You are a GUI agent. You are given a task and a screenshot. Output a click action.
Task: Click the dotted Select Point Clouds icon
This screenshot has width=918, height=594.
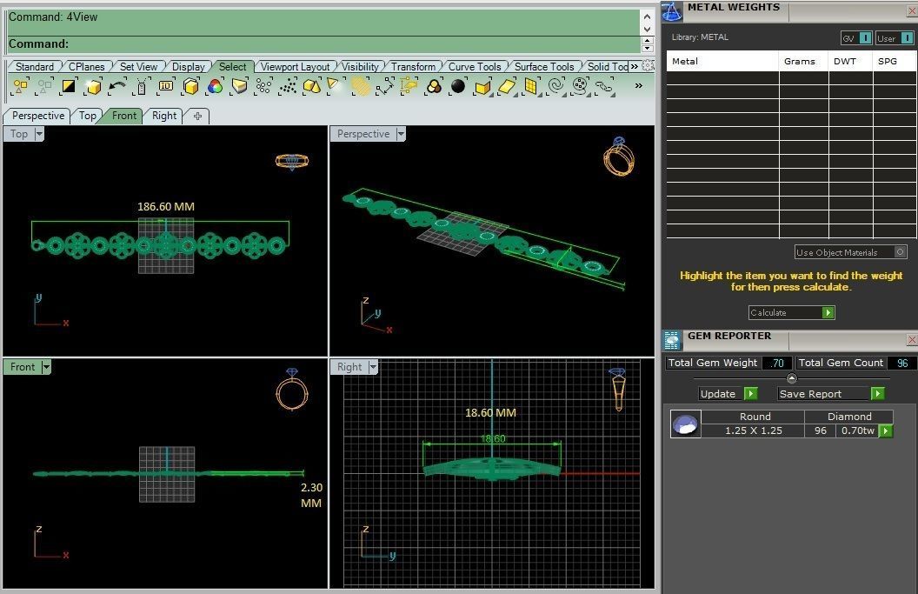coord(288,87)
